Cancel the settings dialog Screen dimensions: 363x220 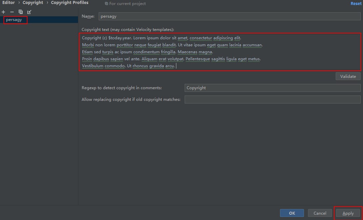point(319,213)
